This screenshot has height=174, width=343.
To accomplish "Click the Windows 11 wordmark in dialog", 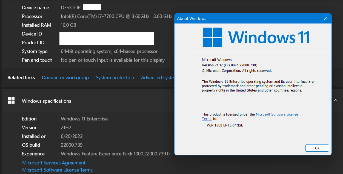I will 269,37.
